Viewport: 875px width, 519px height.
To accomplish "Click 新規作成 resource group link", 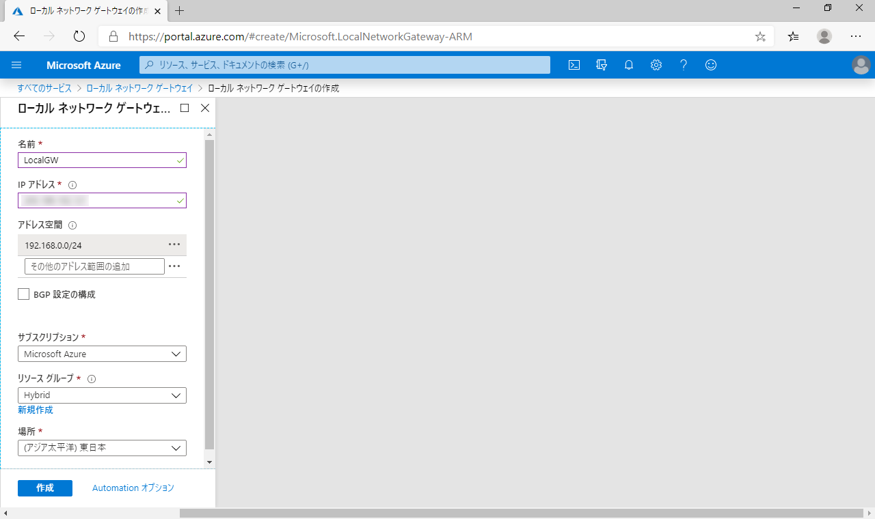I will [36, 410].
